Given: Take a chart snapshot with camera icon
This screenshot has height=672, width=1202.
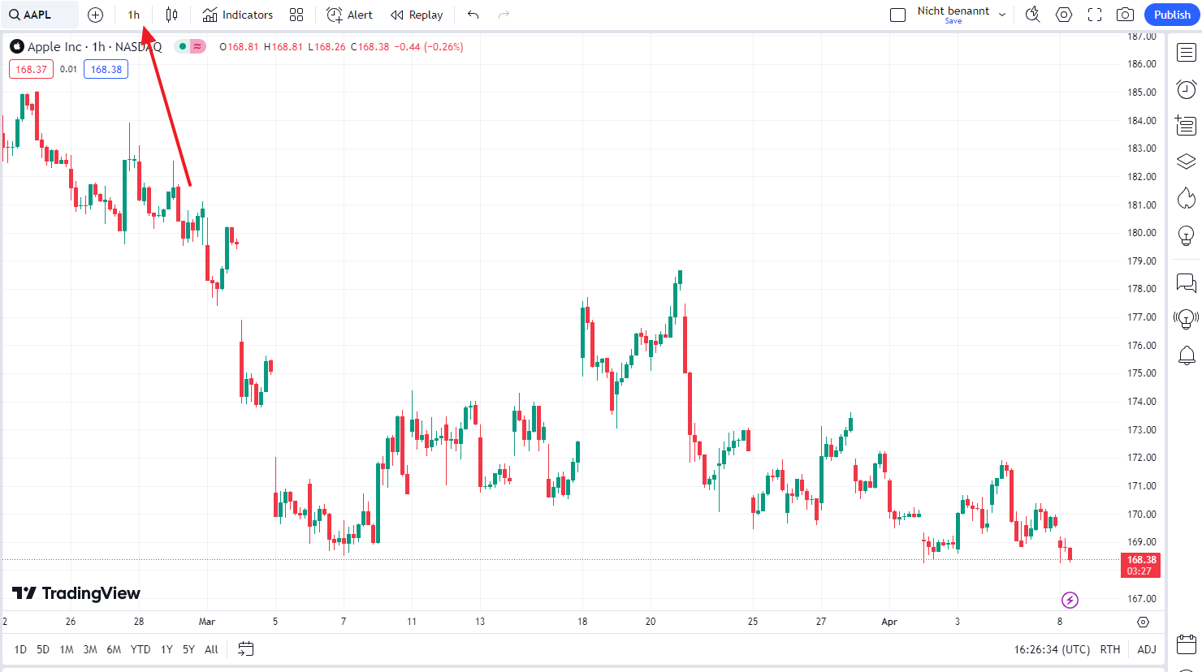Looking at the screenshot, I should [x=1125, y=15].
